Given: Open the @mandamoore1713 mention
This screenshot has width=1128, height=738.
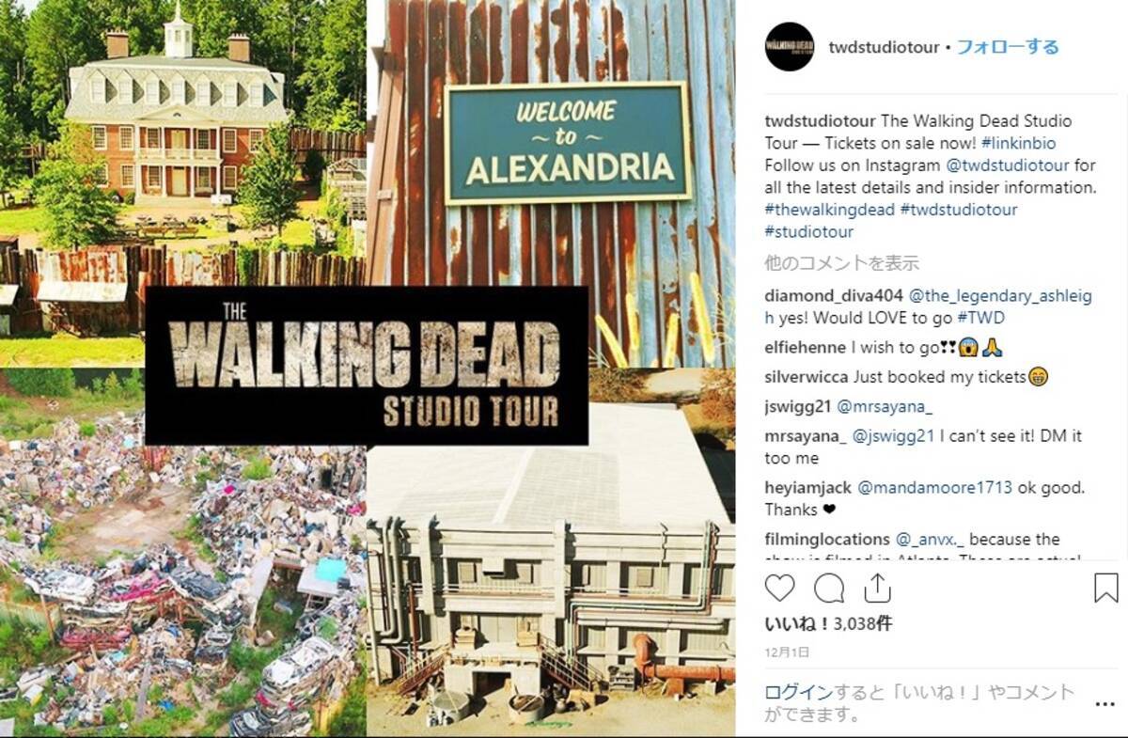Looking at the screenshot, I should point(935,488).
